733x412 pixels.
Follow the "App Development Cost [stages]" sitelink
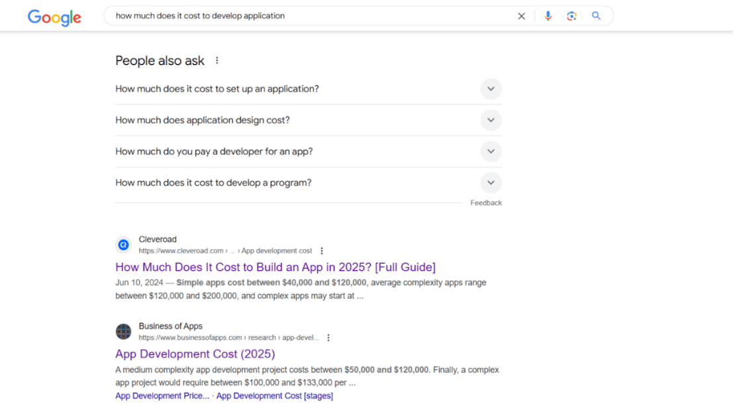[274, 395]
